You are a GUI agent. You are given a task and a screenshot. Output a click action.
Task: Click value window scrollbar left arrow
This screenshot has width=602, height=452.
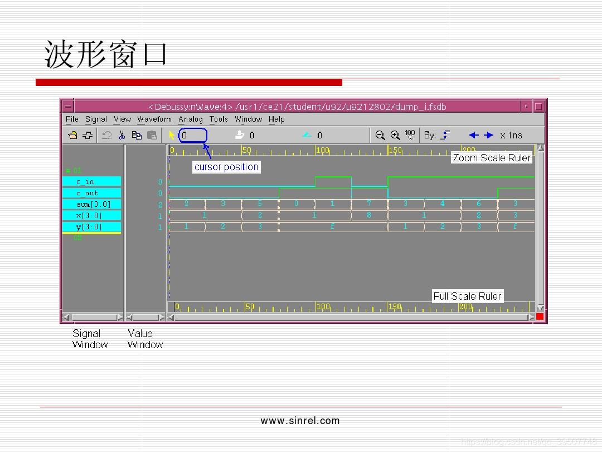pyautogui.click(x=129, y=318)
